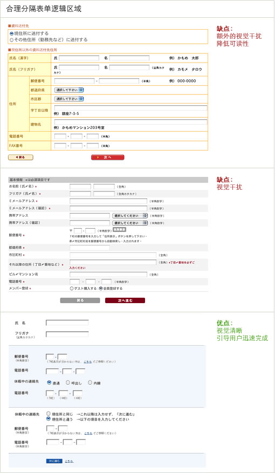
Task: Click the gray 戻る button
Action: click(x=80, y=300)
